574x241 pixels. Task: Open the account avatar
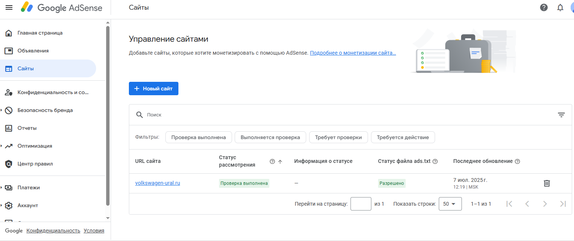pyautogui.click(x=572, y=7)
